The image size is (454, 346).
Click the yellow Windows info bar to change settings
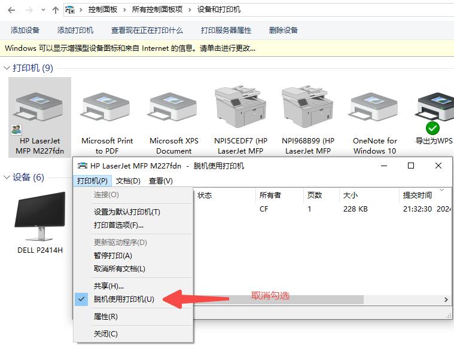coord(227,48)
